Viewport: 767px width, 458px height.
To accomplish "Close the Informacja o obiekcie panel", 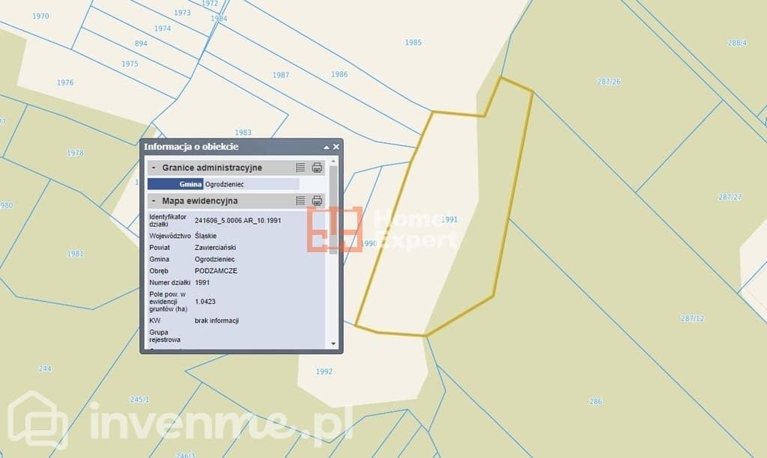I will tap(336, 147).
